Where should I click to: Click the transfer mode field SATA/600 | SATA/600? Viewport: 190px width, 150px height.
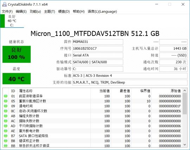[x=98, y=62]
